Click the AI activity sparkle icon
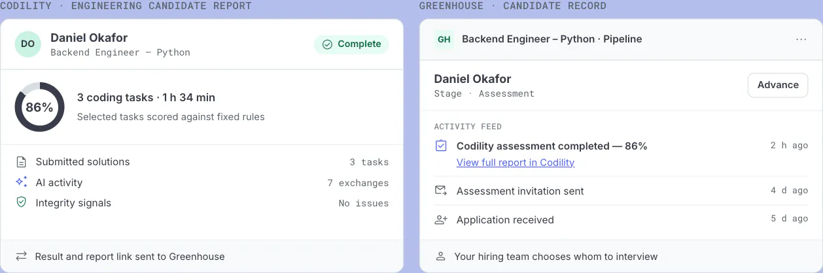 point(22,182)
